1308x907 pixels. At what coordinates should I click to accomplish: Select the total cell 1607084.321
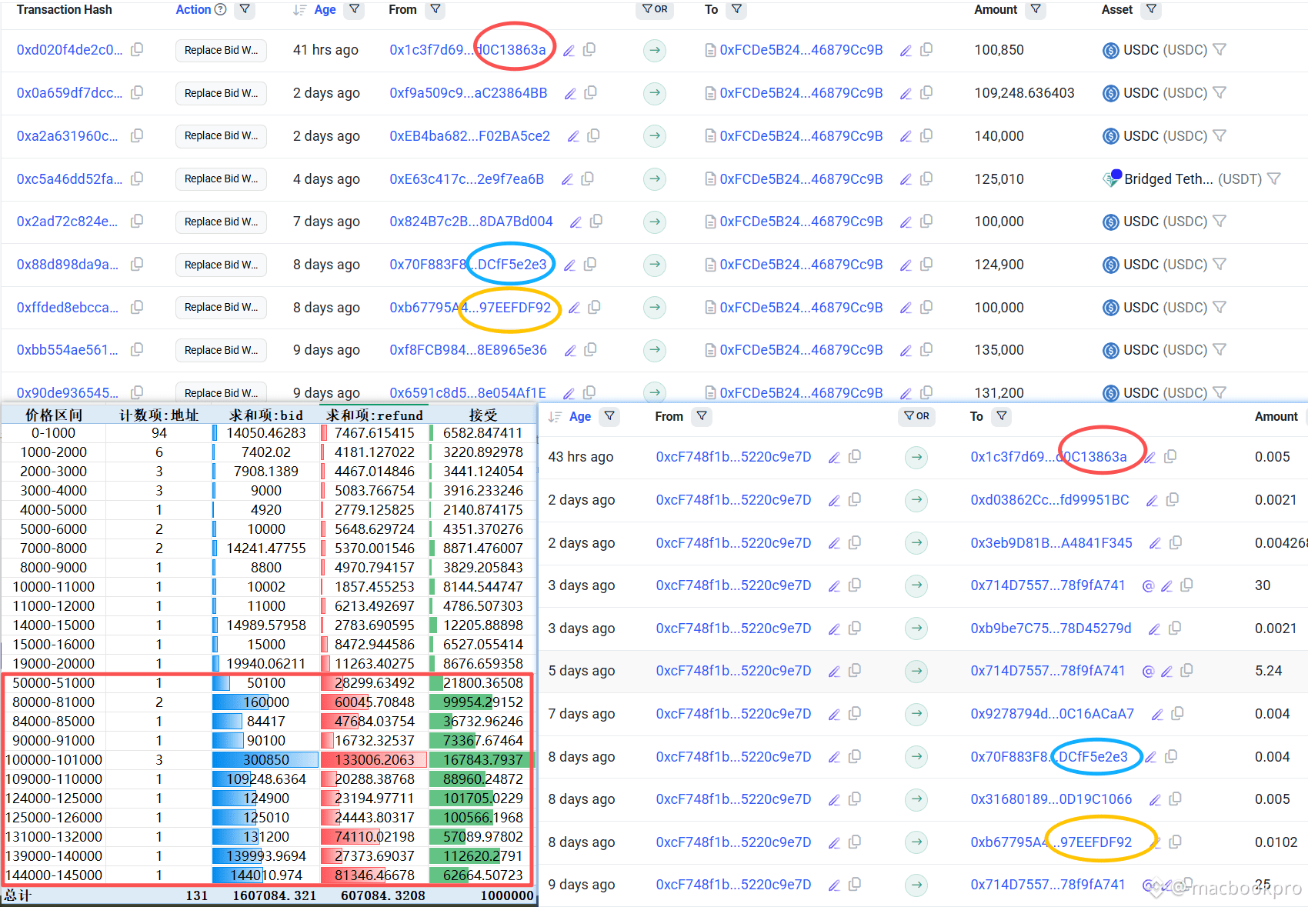point(275,895)
